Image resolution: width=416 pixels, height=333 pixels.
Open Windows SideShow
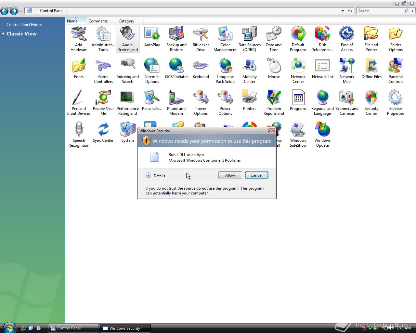298,135
